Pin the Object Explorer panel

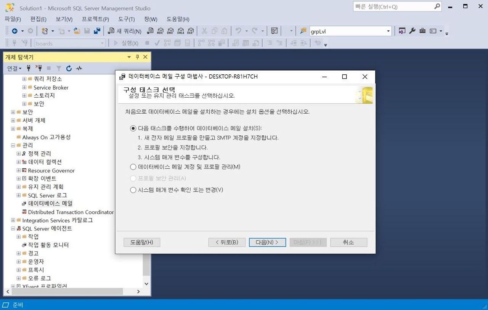pos(138,57)
